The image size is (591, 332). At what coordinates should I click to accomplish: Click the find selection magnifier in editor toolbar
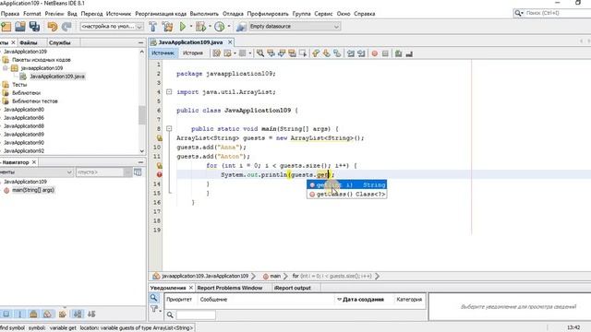click(260, 53)
